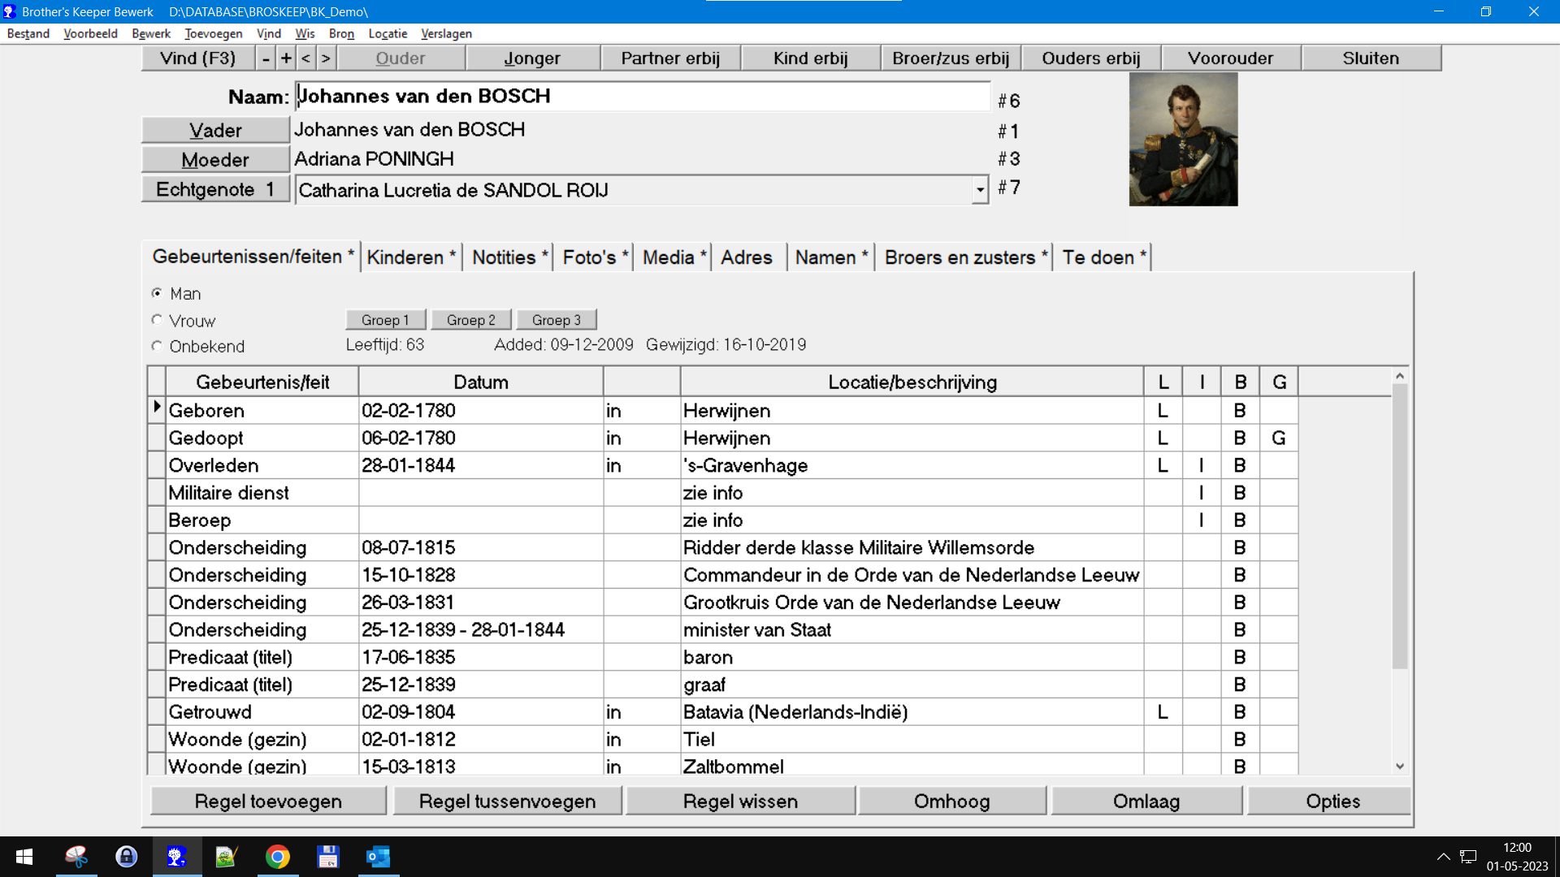The width and height of the screenshot is (1560, 877).
Task: Click the portrait photo thumbnail
Action: [x=1183, y=139]
